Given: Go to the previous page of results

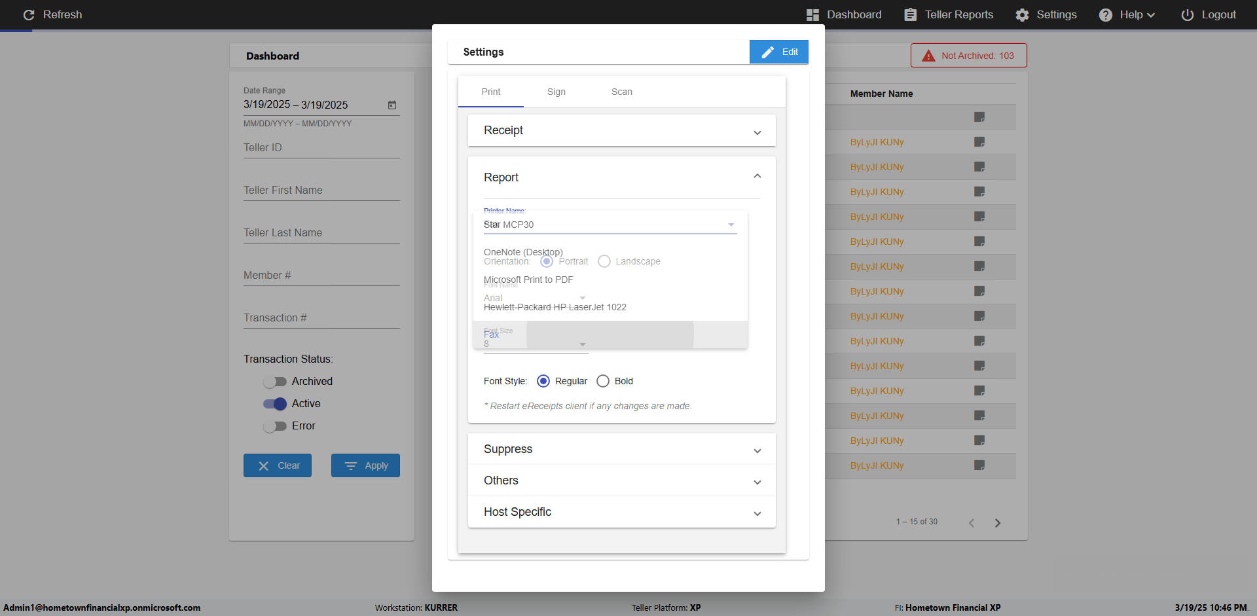Looking at the screenshot, I should coord(972,522).
